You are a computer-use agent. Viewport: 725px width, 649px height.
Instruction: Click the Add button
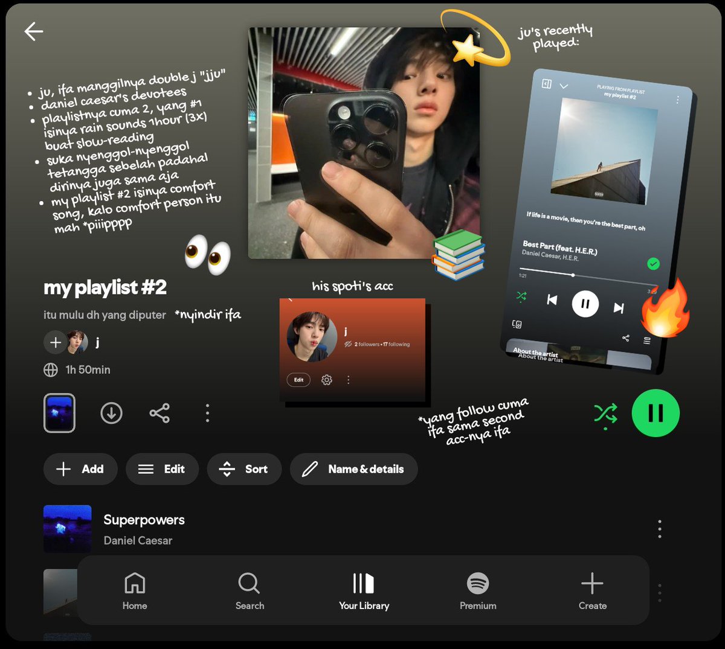(x=80, y=469)
